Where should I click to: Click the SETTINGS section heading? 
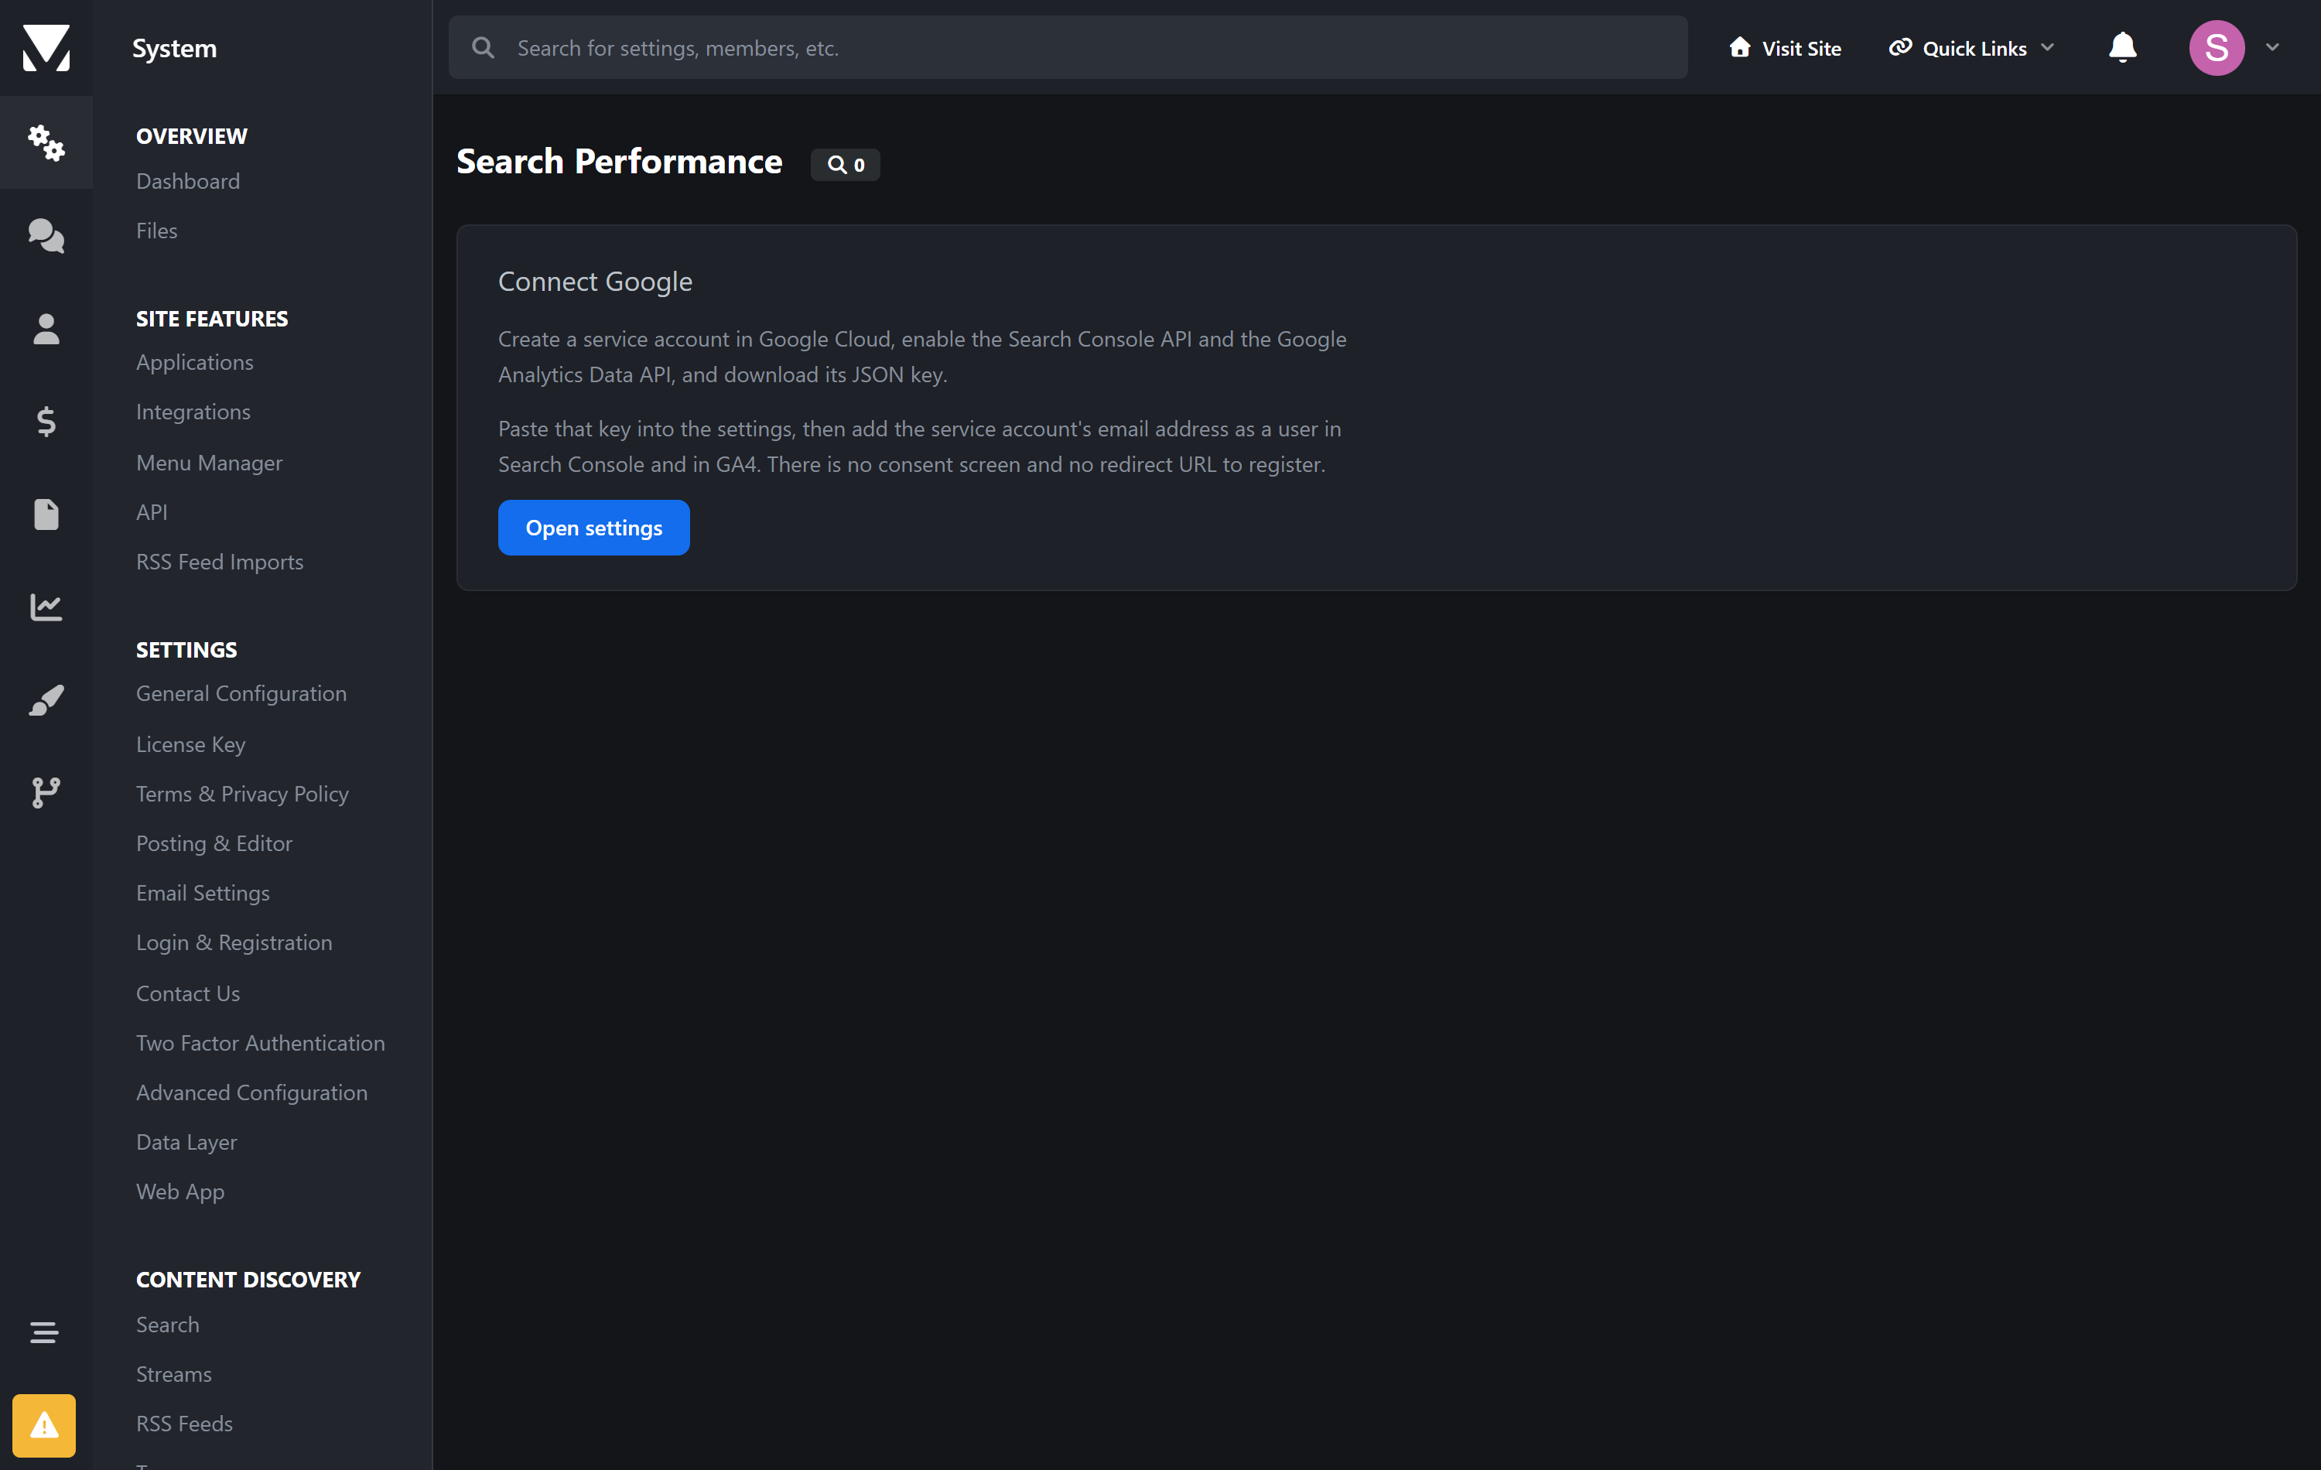point(187,650)
